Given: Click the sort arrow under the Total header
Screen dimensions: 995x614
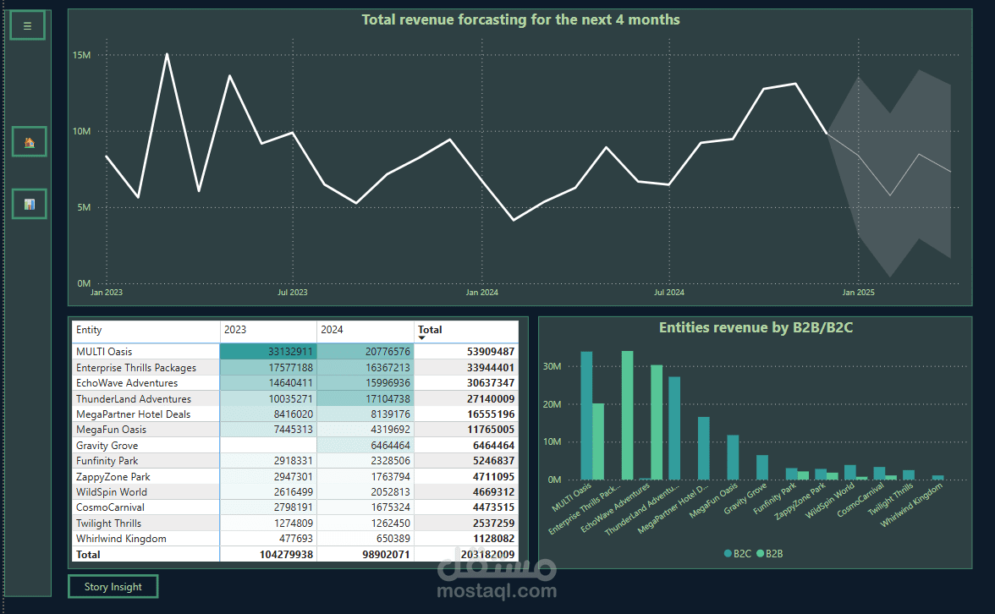Looking at the screenshot, I should tap(421, 338).
